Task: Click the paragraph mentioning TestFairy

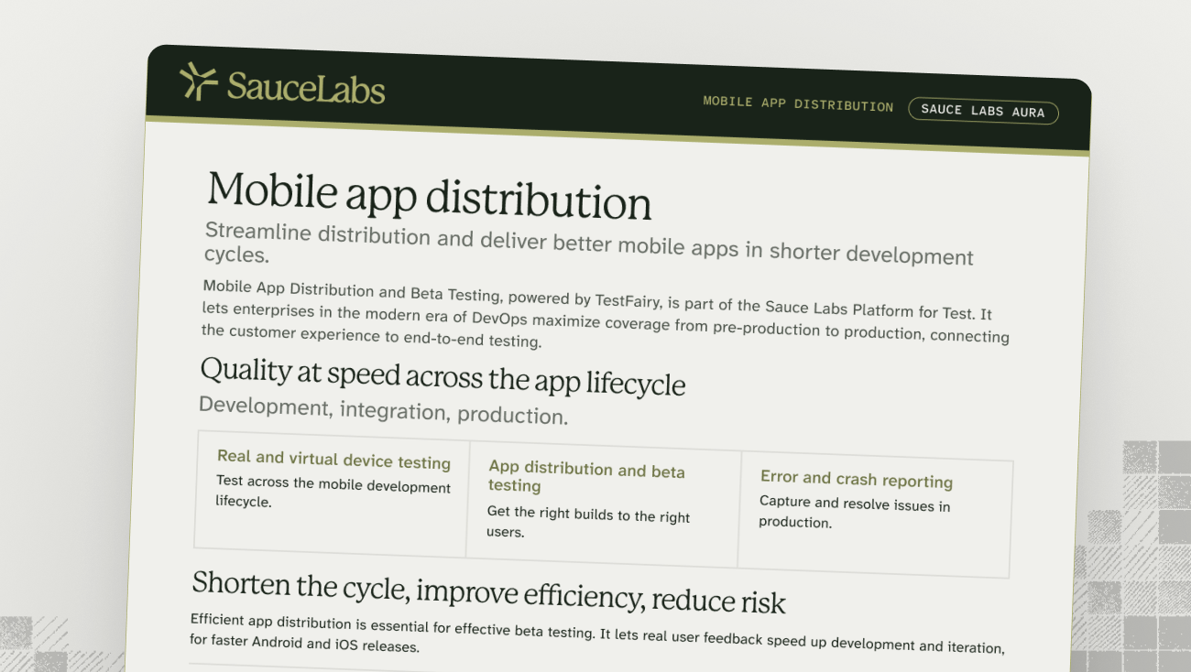Action: coord(606,314)
